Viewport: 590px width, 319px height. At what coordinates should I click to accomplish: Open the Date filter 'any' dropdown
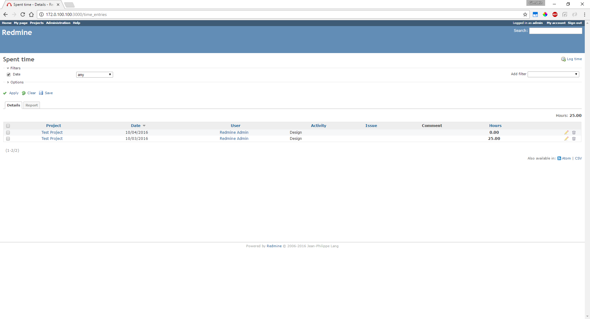(x=94, y=75)
